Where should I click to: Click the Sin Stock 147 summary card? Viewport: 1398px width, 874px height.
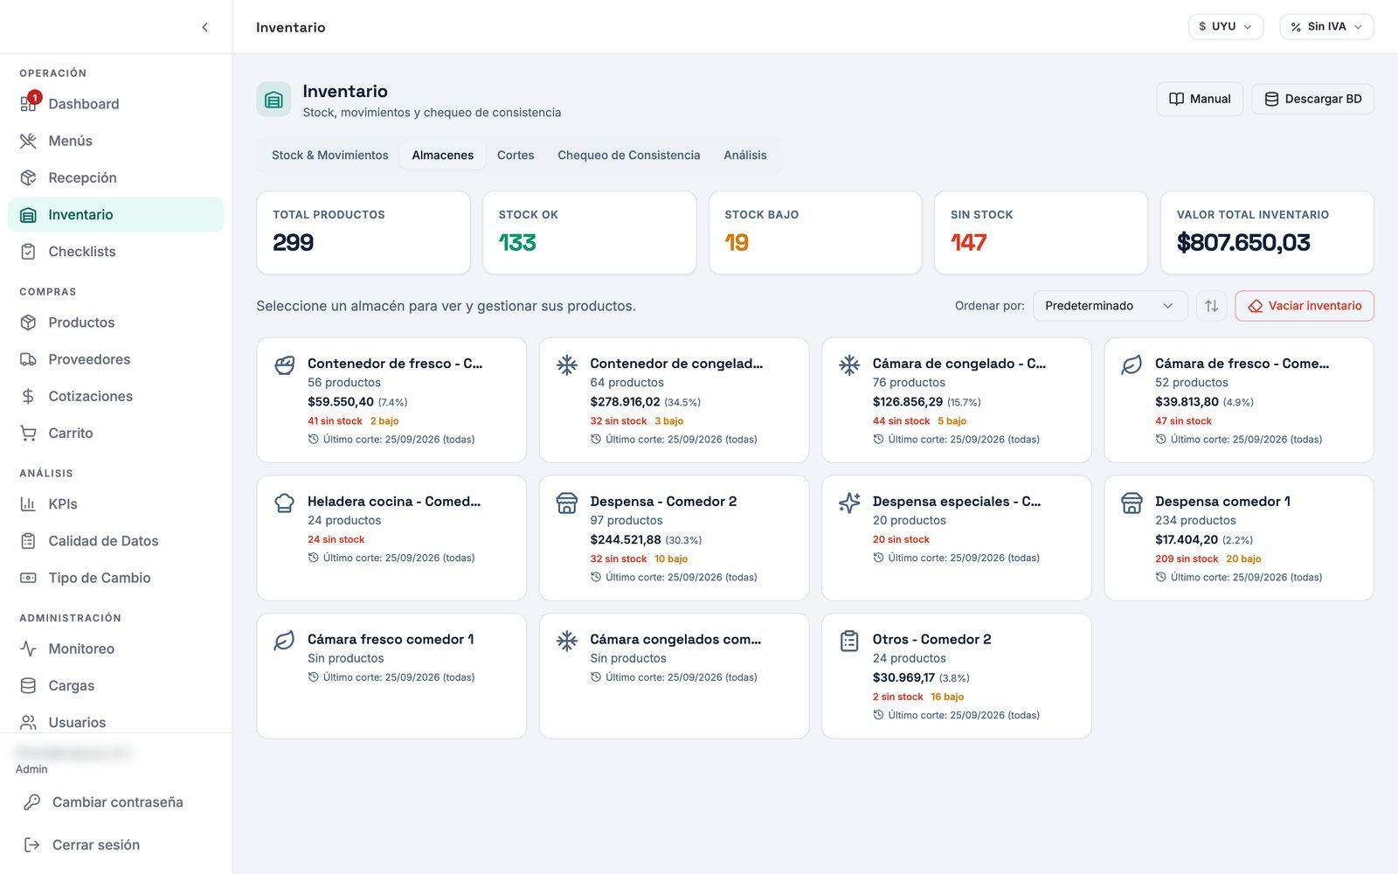[x=1041, y=232]
